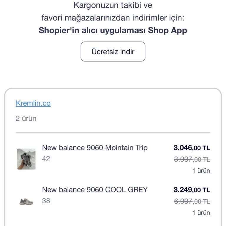Click size 42 under Mointain Trip
The width and height of the screenshot is (226, 226).
[x=46, y=159]
